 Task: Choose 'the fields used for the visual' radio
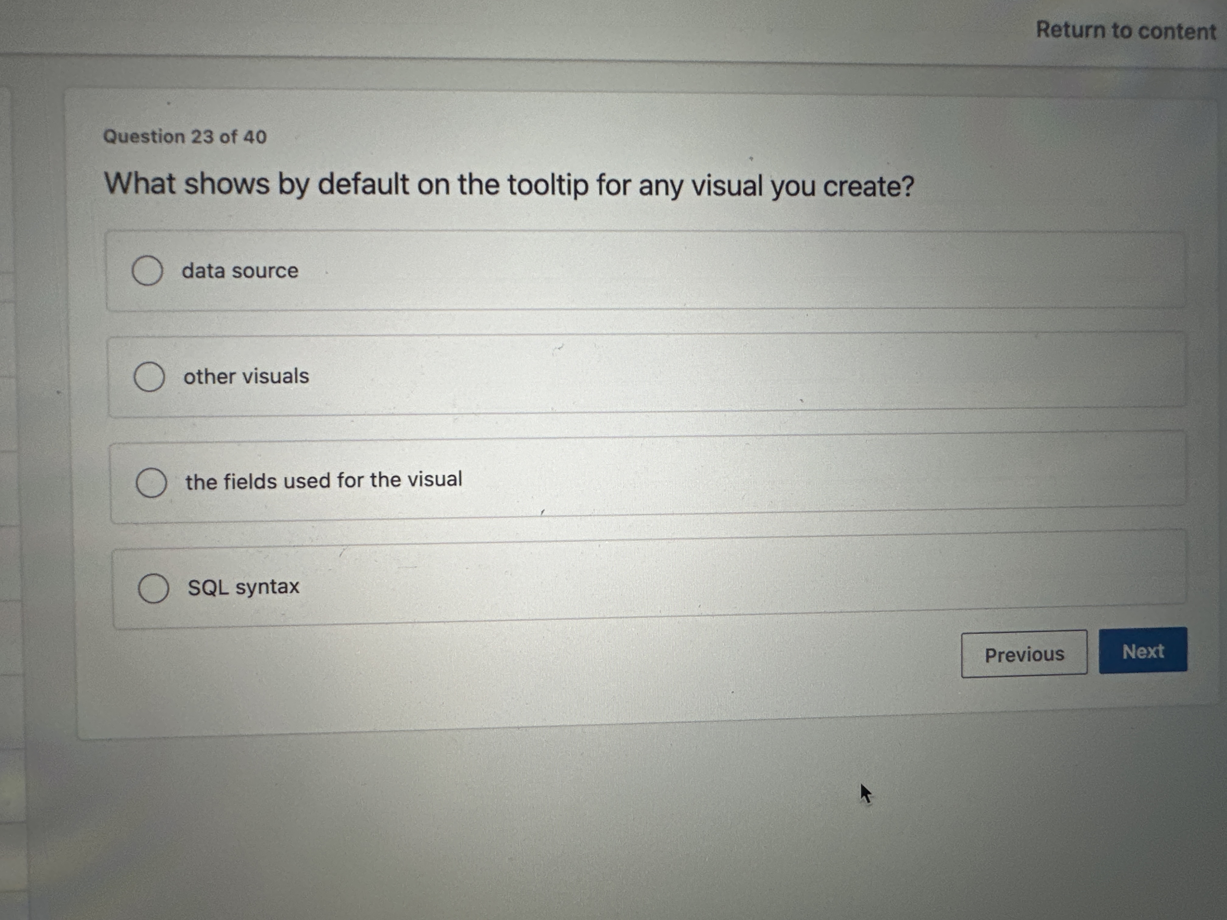click(151, 483)
